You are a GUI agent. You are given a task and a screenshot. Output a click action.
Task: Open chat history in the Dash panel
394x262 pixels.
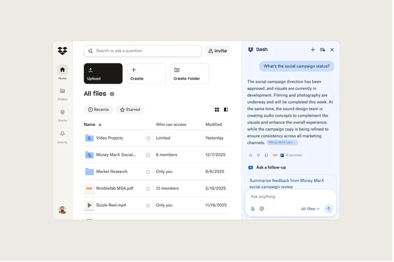click(x=322, y=49)
